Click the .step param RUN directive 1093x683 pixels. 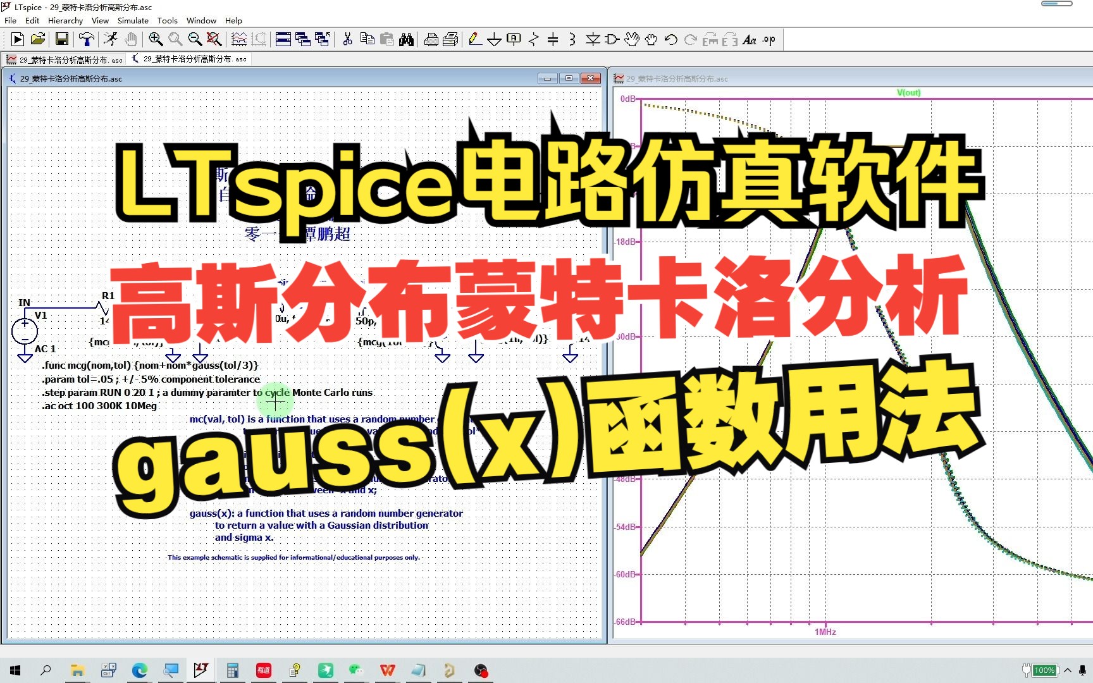pos(207,392)
